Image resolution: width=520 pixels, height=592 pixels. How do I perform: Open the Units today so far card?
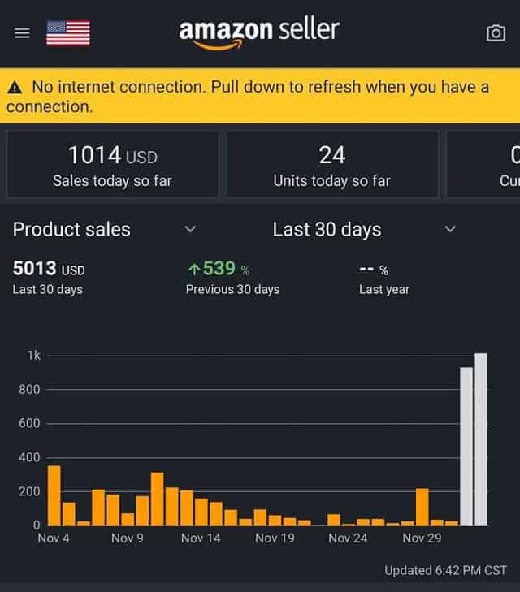pos(331,165)
